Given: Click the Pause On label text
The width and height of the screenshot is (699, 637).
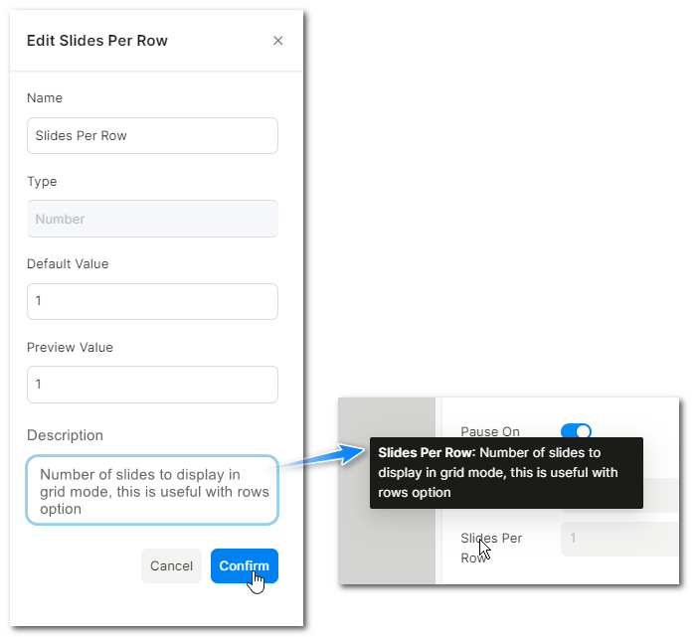Looking at the screenshot, I should [490, 431].
